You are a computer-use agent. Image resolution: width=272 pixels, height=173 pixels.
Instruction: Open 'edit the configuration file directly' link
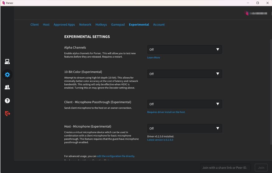pyautogui.click(x=116, y=156)
